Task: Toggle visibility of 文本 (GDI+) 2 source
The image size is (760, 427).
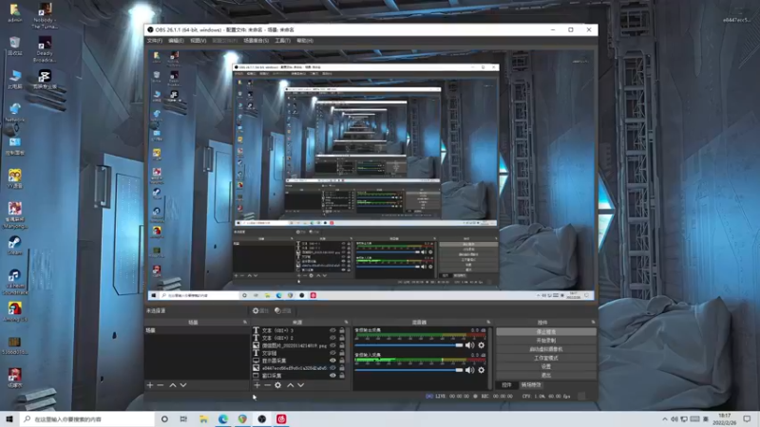Action: (332, 338)
